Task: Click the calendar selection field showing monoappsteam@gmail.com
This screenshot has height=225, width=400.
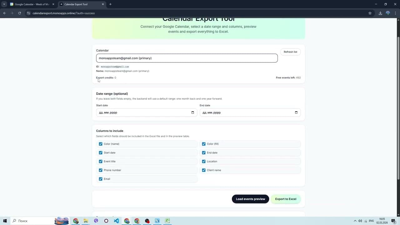Action: click(187, 58)
